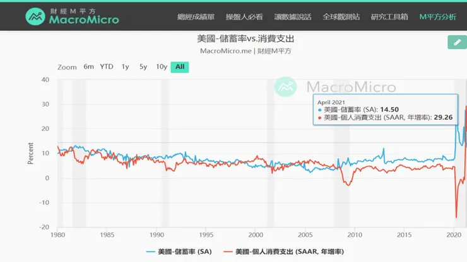This screenshot has width=467, height=262.
Task: Click the subtitle MacroMicro.me | 財經M平方
Action: 245,51
